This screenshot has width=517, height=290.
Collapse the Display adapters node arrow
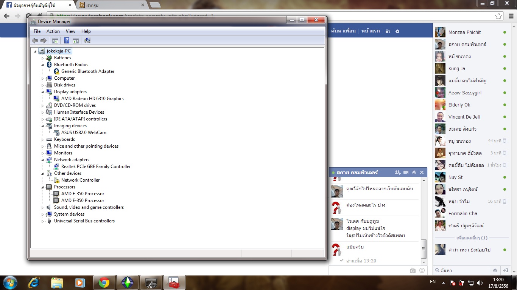pyautogui.click(x=43, y=92)
